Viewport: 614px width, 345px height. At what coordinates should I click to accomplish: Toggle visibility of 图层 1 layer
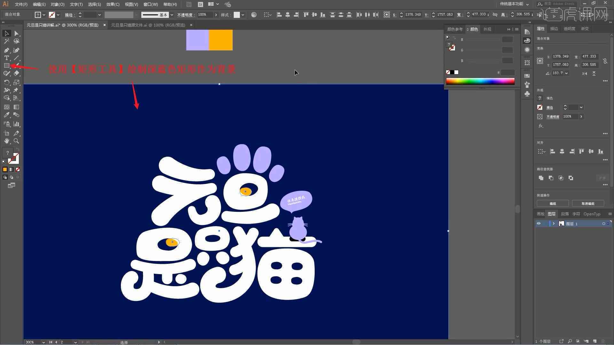tap(539, 223)
